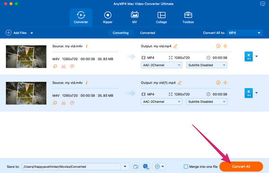Click the compress icon for my vid(1).mp4
Screen dimensions: 269x173
(x=225, y=83)
